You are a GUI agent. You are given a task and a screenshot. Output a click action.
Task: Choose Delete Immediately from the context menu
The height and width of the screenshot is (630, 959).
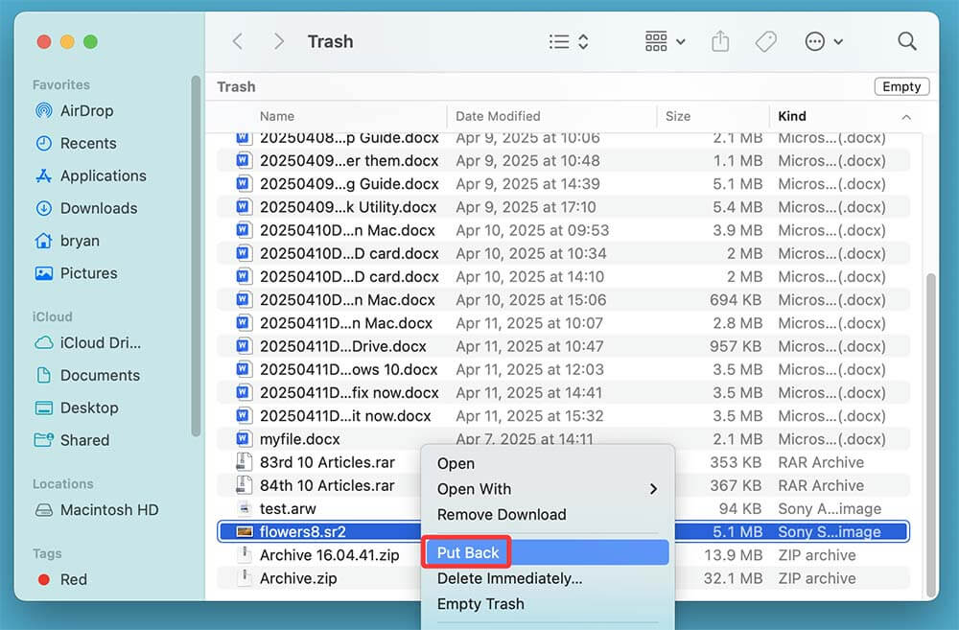pos(509,578)
